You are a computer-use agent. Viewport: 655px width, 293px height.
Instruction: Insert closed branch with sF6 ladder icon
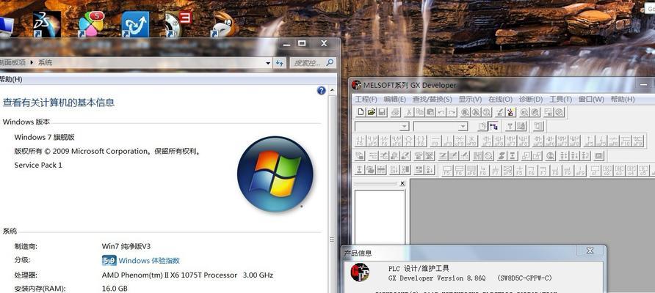[397, 141]
